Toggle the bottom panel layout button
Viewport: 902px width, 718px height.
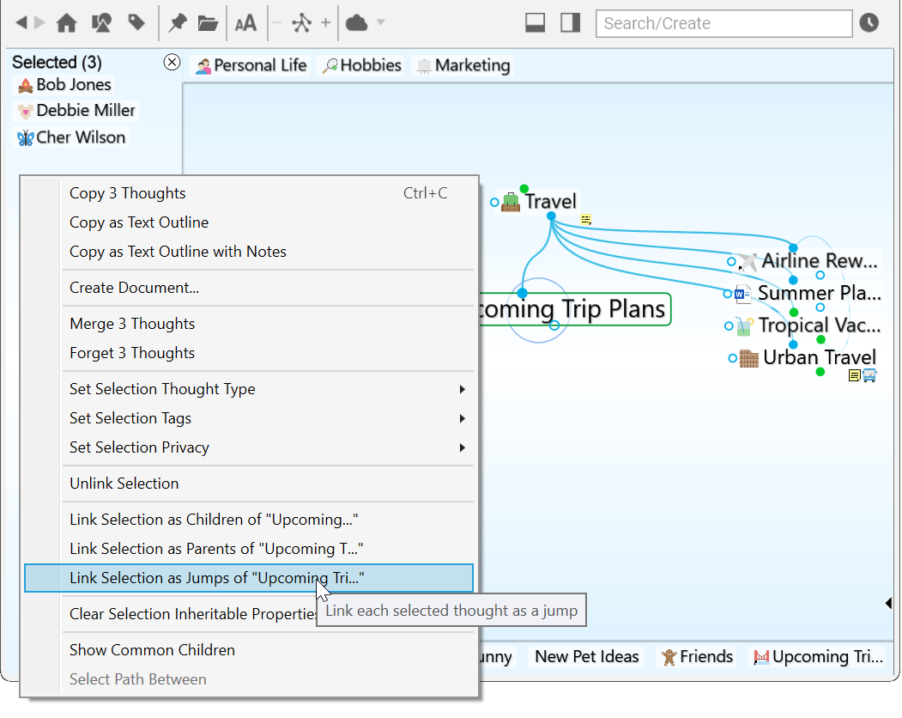click(536, 23)
